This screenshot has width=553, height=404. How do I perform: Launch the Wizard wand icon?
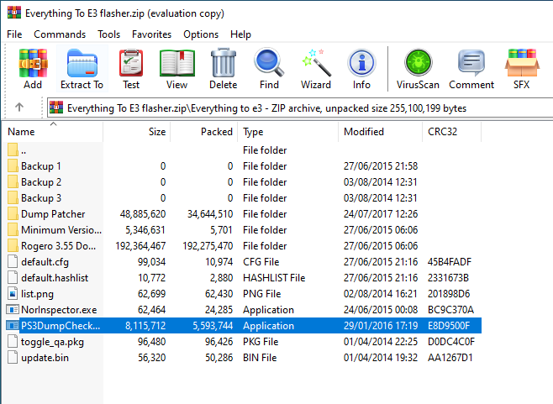tap(316, 68)
